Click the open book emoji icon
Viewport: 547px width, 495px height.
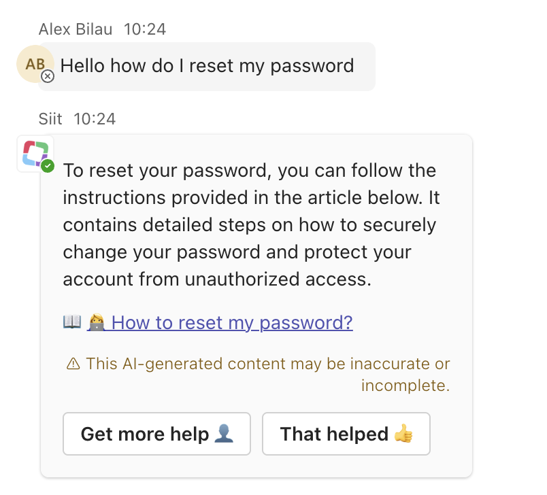pyautogui.click(x=72, y=322)
